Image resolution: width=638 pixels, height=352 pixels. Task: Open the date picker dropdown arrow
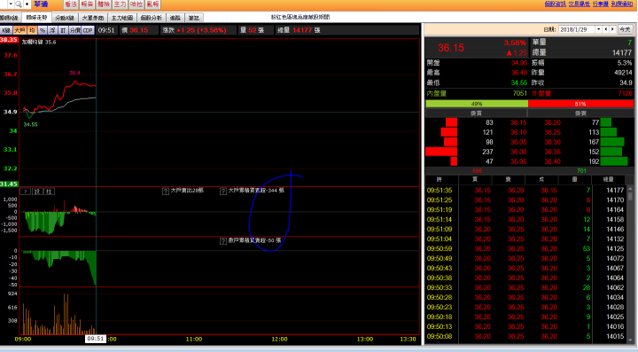tap(598, 29)
